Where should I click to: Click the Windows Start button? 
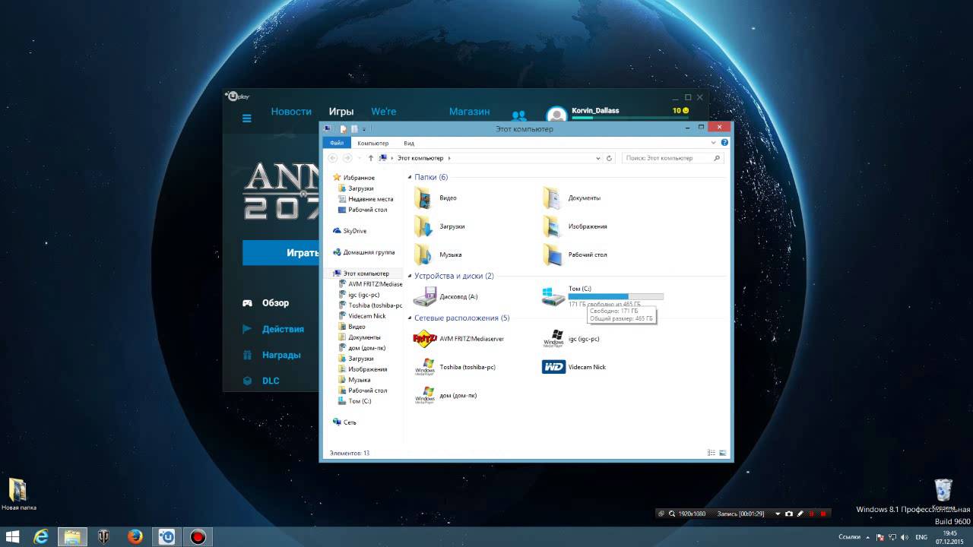tap(13, 537)
